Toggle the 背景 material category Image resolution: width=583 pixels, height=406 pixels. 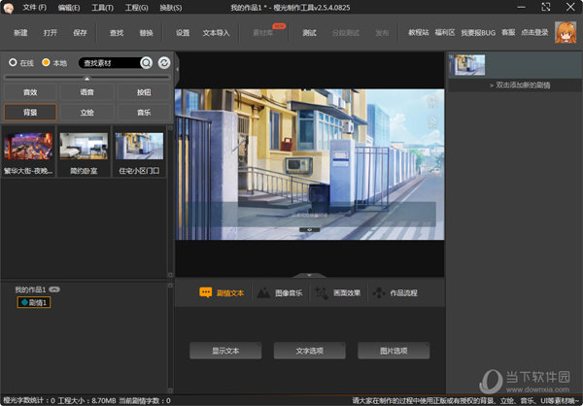[x=29, y=112]
